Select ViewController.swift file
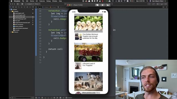Screen dimensions: 177x99 point(20,17)
